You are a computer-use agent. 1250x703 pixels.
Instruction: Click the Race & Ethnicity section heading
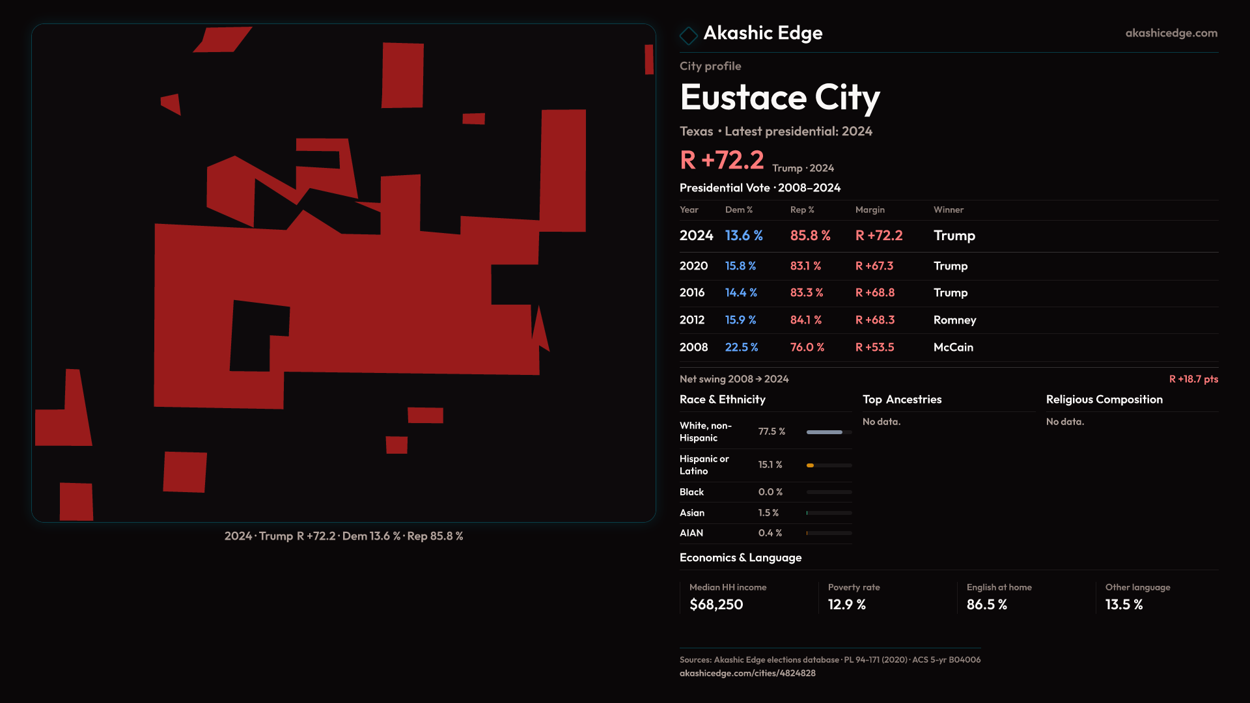point(722,400)
